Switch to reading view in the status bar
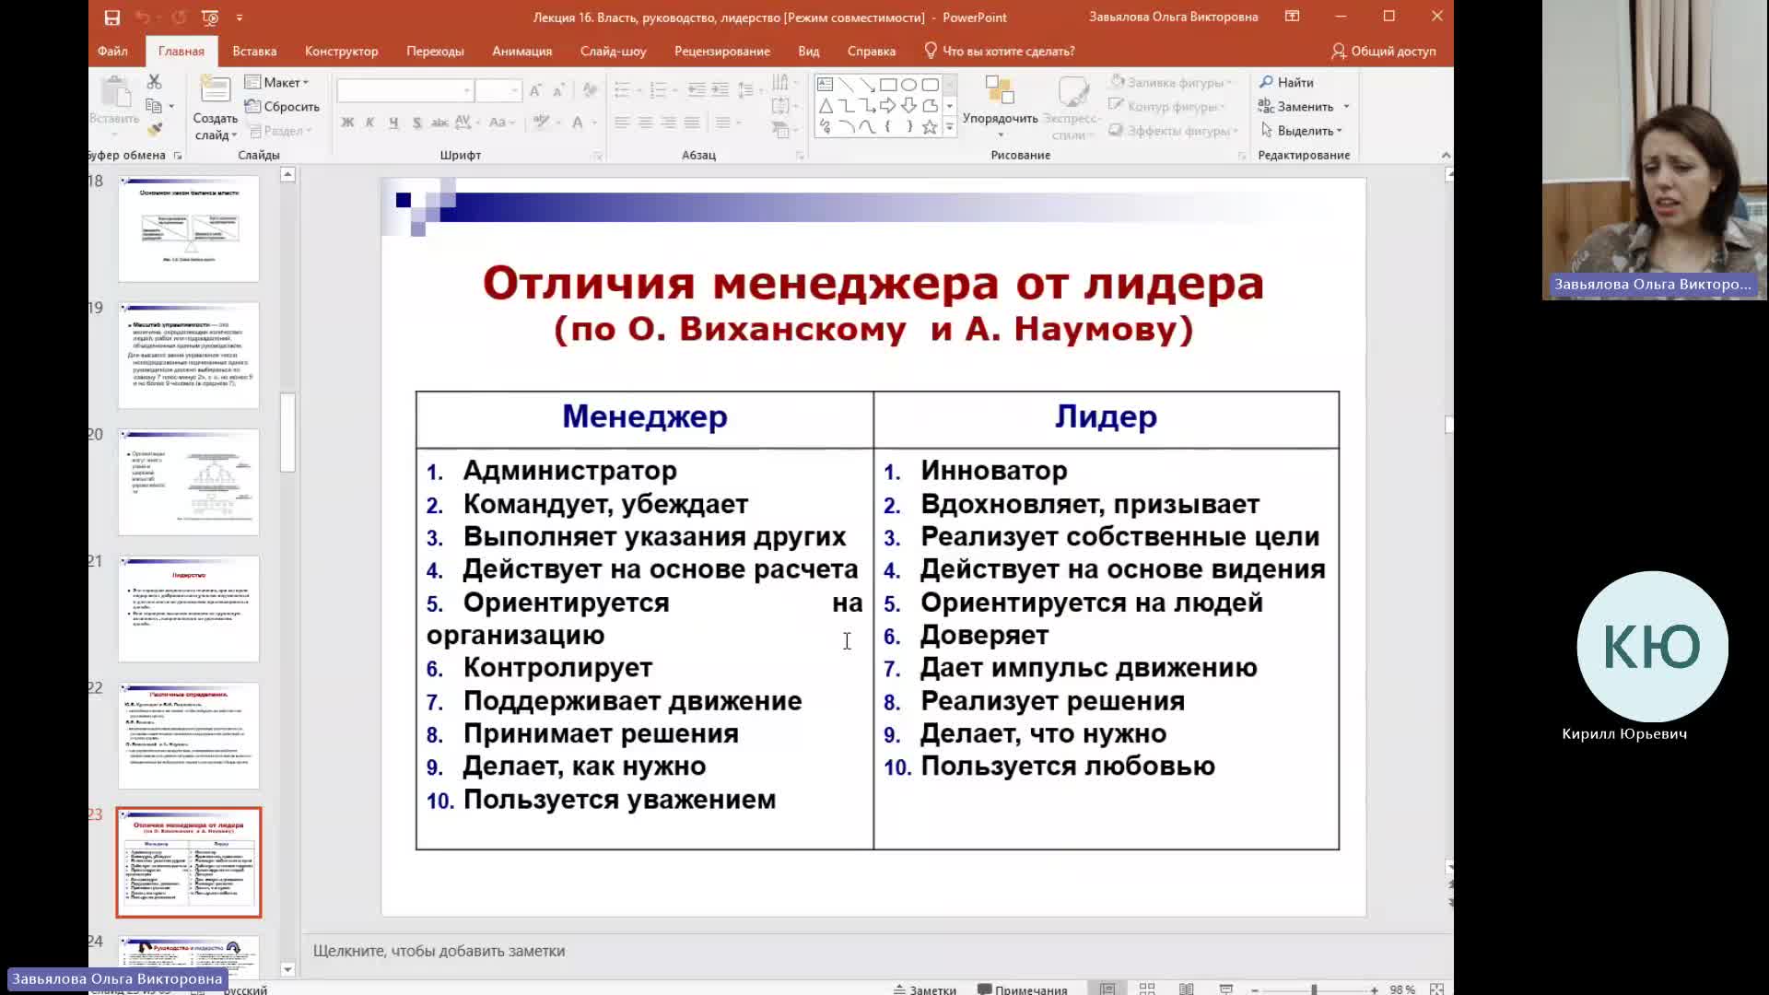Viewport: 1769px width, 995px height. pos(1187,989)
